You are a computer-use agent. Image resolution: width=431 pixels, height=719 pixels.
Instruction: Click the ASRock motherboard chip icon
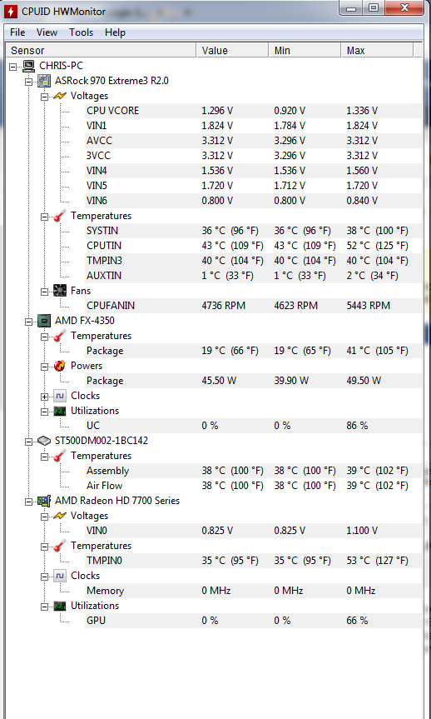tap(44, 81)
